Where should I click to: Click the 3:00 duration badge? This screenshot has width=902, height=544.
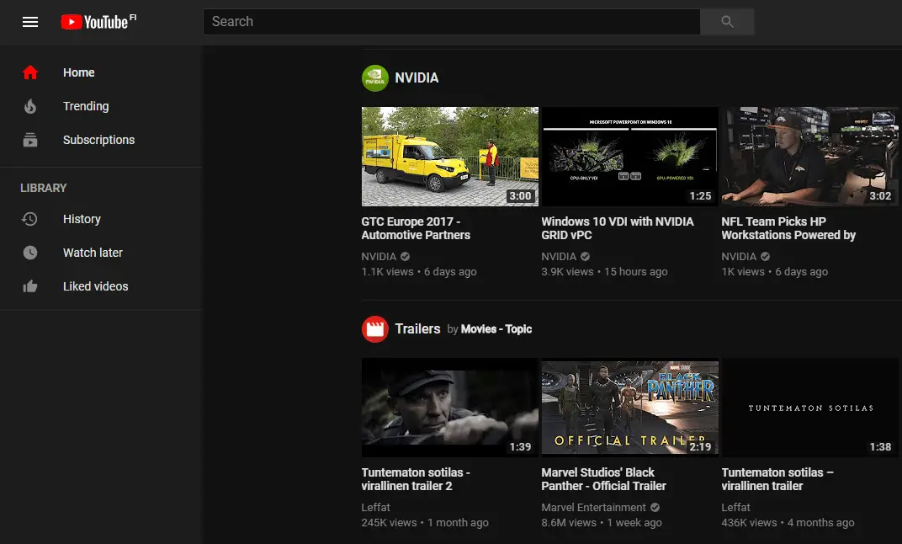click(520, 195)
